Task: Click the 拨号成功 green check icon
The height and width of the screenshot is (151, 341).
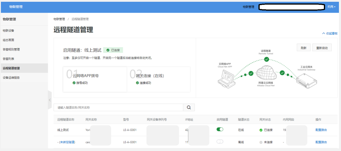Action: click(74, 83)
